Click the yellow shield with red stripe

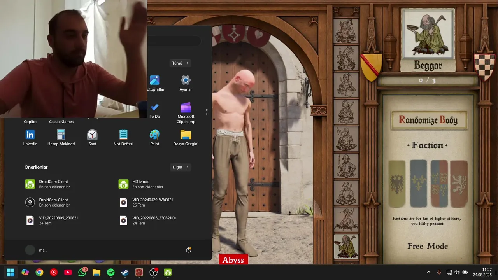371,67
